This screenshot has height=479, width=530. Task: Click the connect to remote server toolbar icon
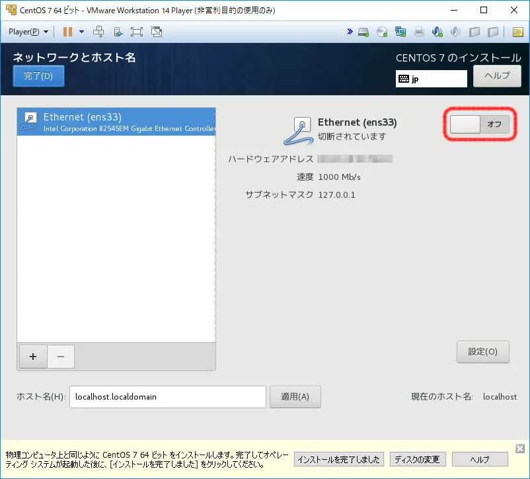pos(118,32)
